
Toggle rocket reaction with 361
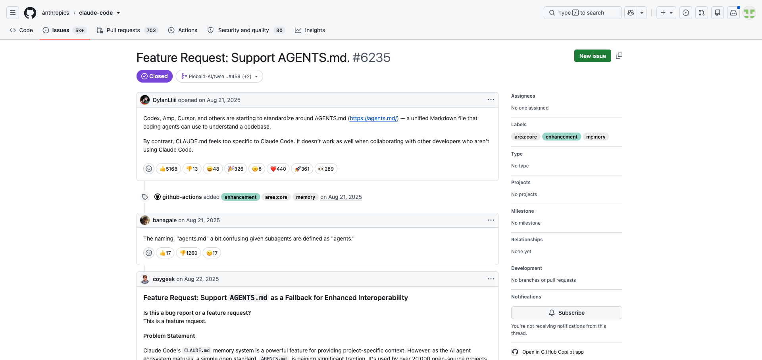302,169
